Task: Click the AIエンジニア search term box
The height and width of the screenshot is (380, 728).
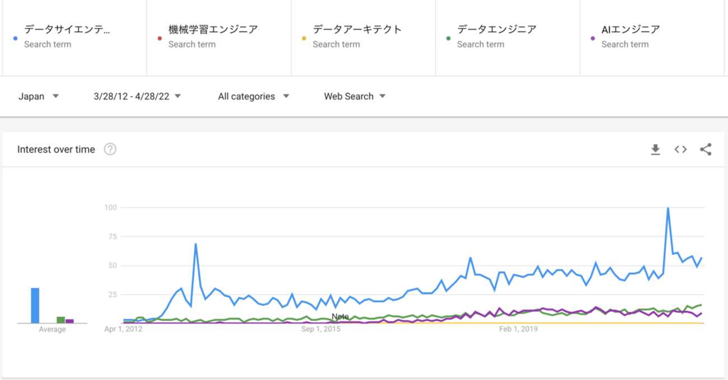Action: coord(631,30)
